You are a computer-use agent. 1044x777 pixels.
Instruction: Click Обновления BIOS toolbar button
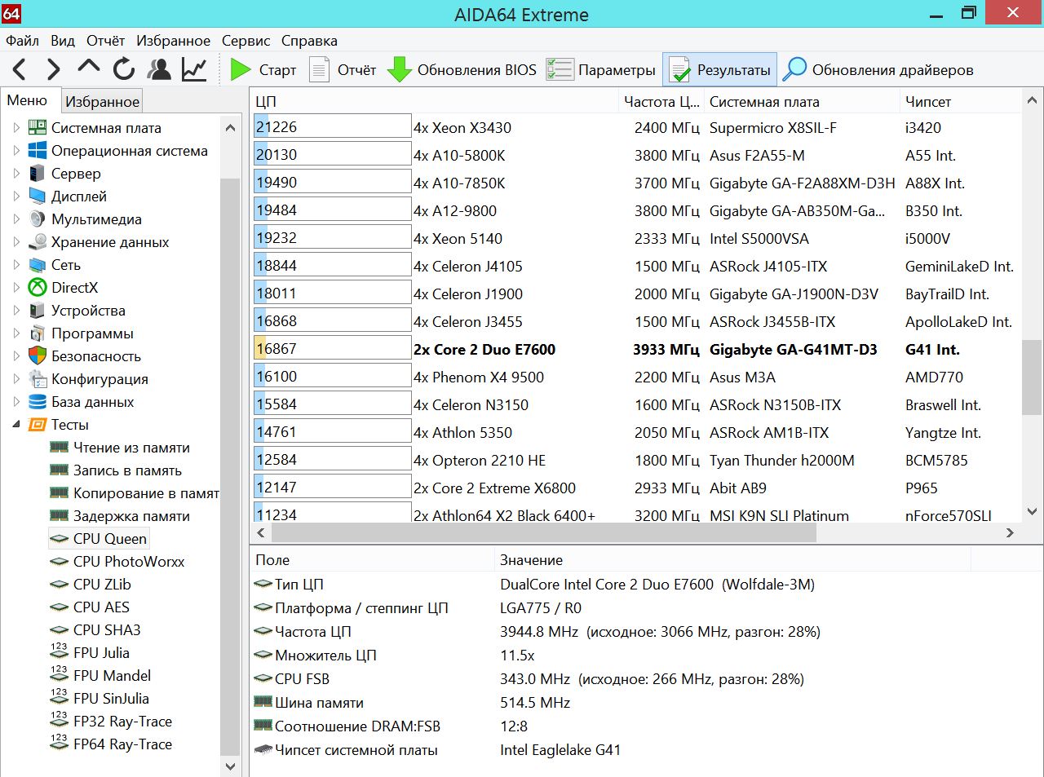462,70
